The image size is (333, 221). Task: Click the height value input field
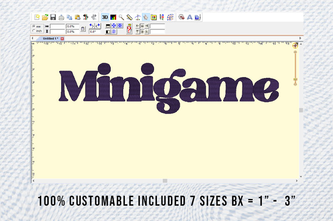coord(57,32)
